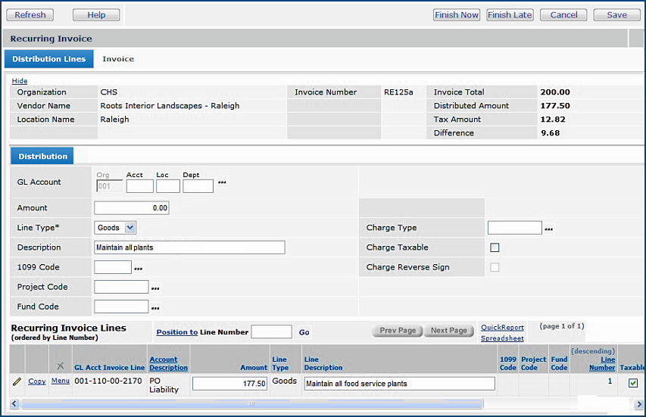The width and height of the screenshot is (646, 417).
Task: Uncheck the Taxable checkbox on line 1
Action: coord(632,383)
